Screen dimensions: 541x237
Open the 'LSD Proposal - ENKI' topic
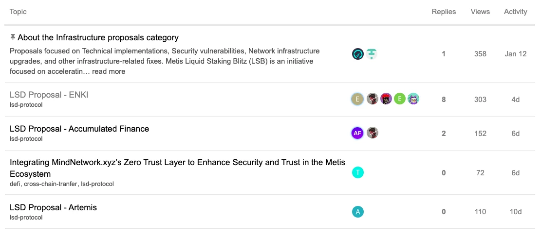pos(49,95)
